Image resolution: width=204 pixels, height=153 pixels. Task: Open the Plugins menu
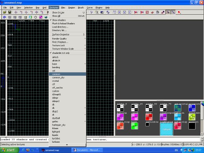pyautogui.click(x=99, y=8)
